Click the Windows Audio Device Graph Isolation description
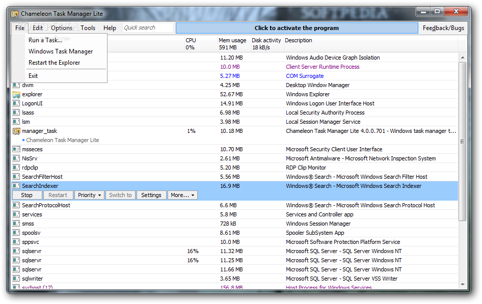The width and height of the screenshot is (482, 304). point(333,58)
